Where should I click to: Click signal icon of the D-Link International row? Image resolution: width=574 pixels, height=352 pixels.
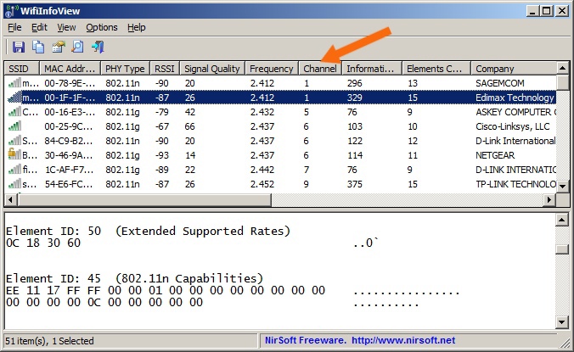click(x=14, y=141)
